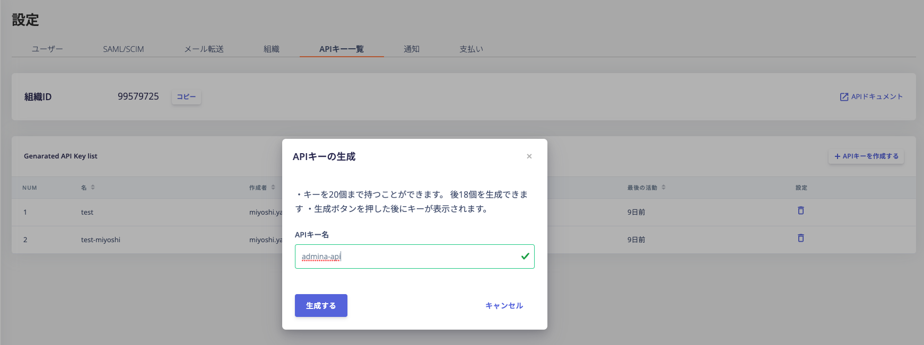Sort the list by 作成者 column arrows
The height and width of the screenshot is (345, 924).
tap(273, 187)
